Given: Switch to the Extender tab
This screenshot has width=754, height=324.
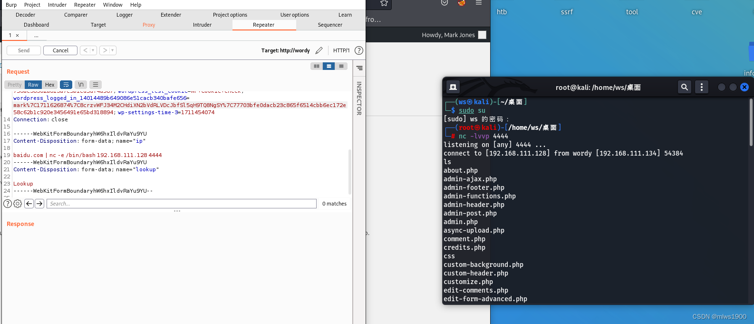Looking at the screenshot, I should pos(171,15).
